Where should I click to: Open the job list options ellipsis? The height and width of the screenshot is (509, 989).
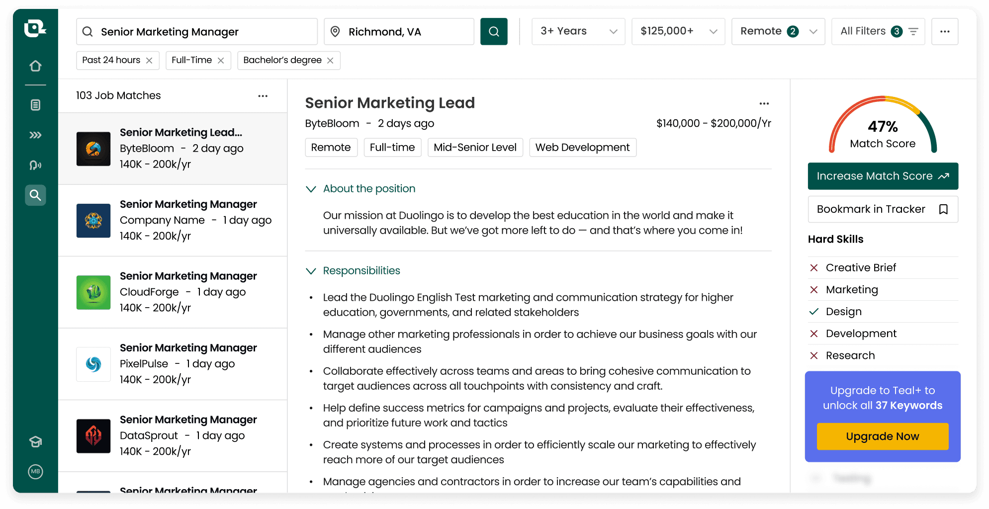(263, 96)
